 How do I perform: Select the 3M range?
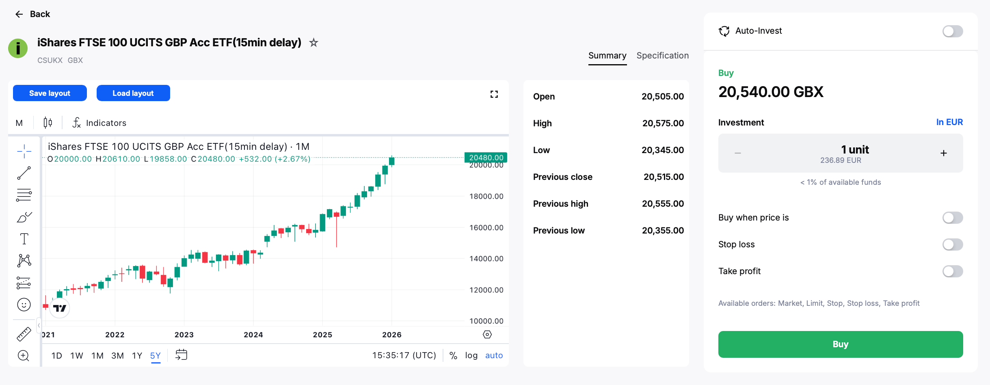pos(118,356)
